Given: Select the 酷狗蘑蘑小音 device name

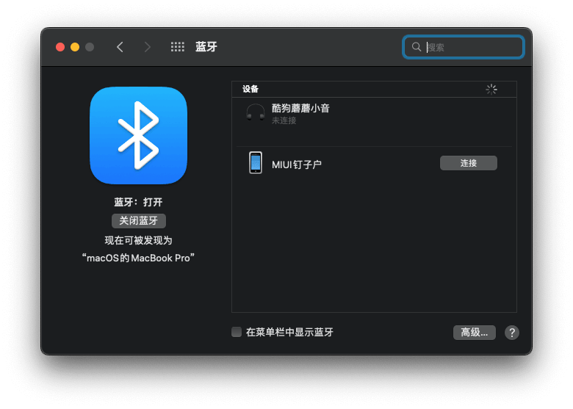Looking at the screenshot, I should pyautogui.click(x=300, y=108).
